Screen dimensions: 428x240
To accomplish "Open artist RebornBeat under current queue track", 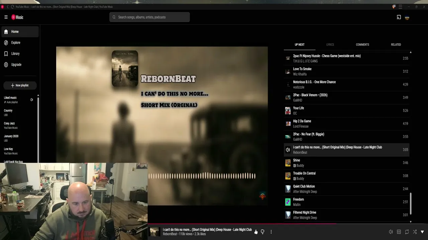I will (300, 152).
